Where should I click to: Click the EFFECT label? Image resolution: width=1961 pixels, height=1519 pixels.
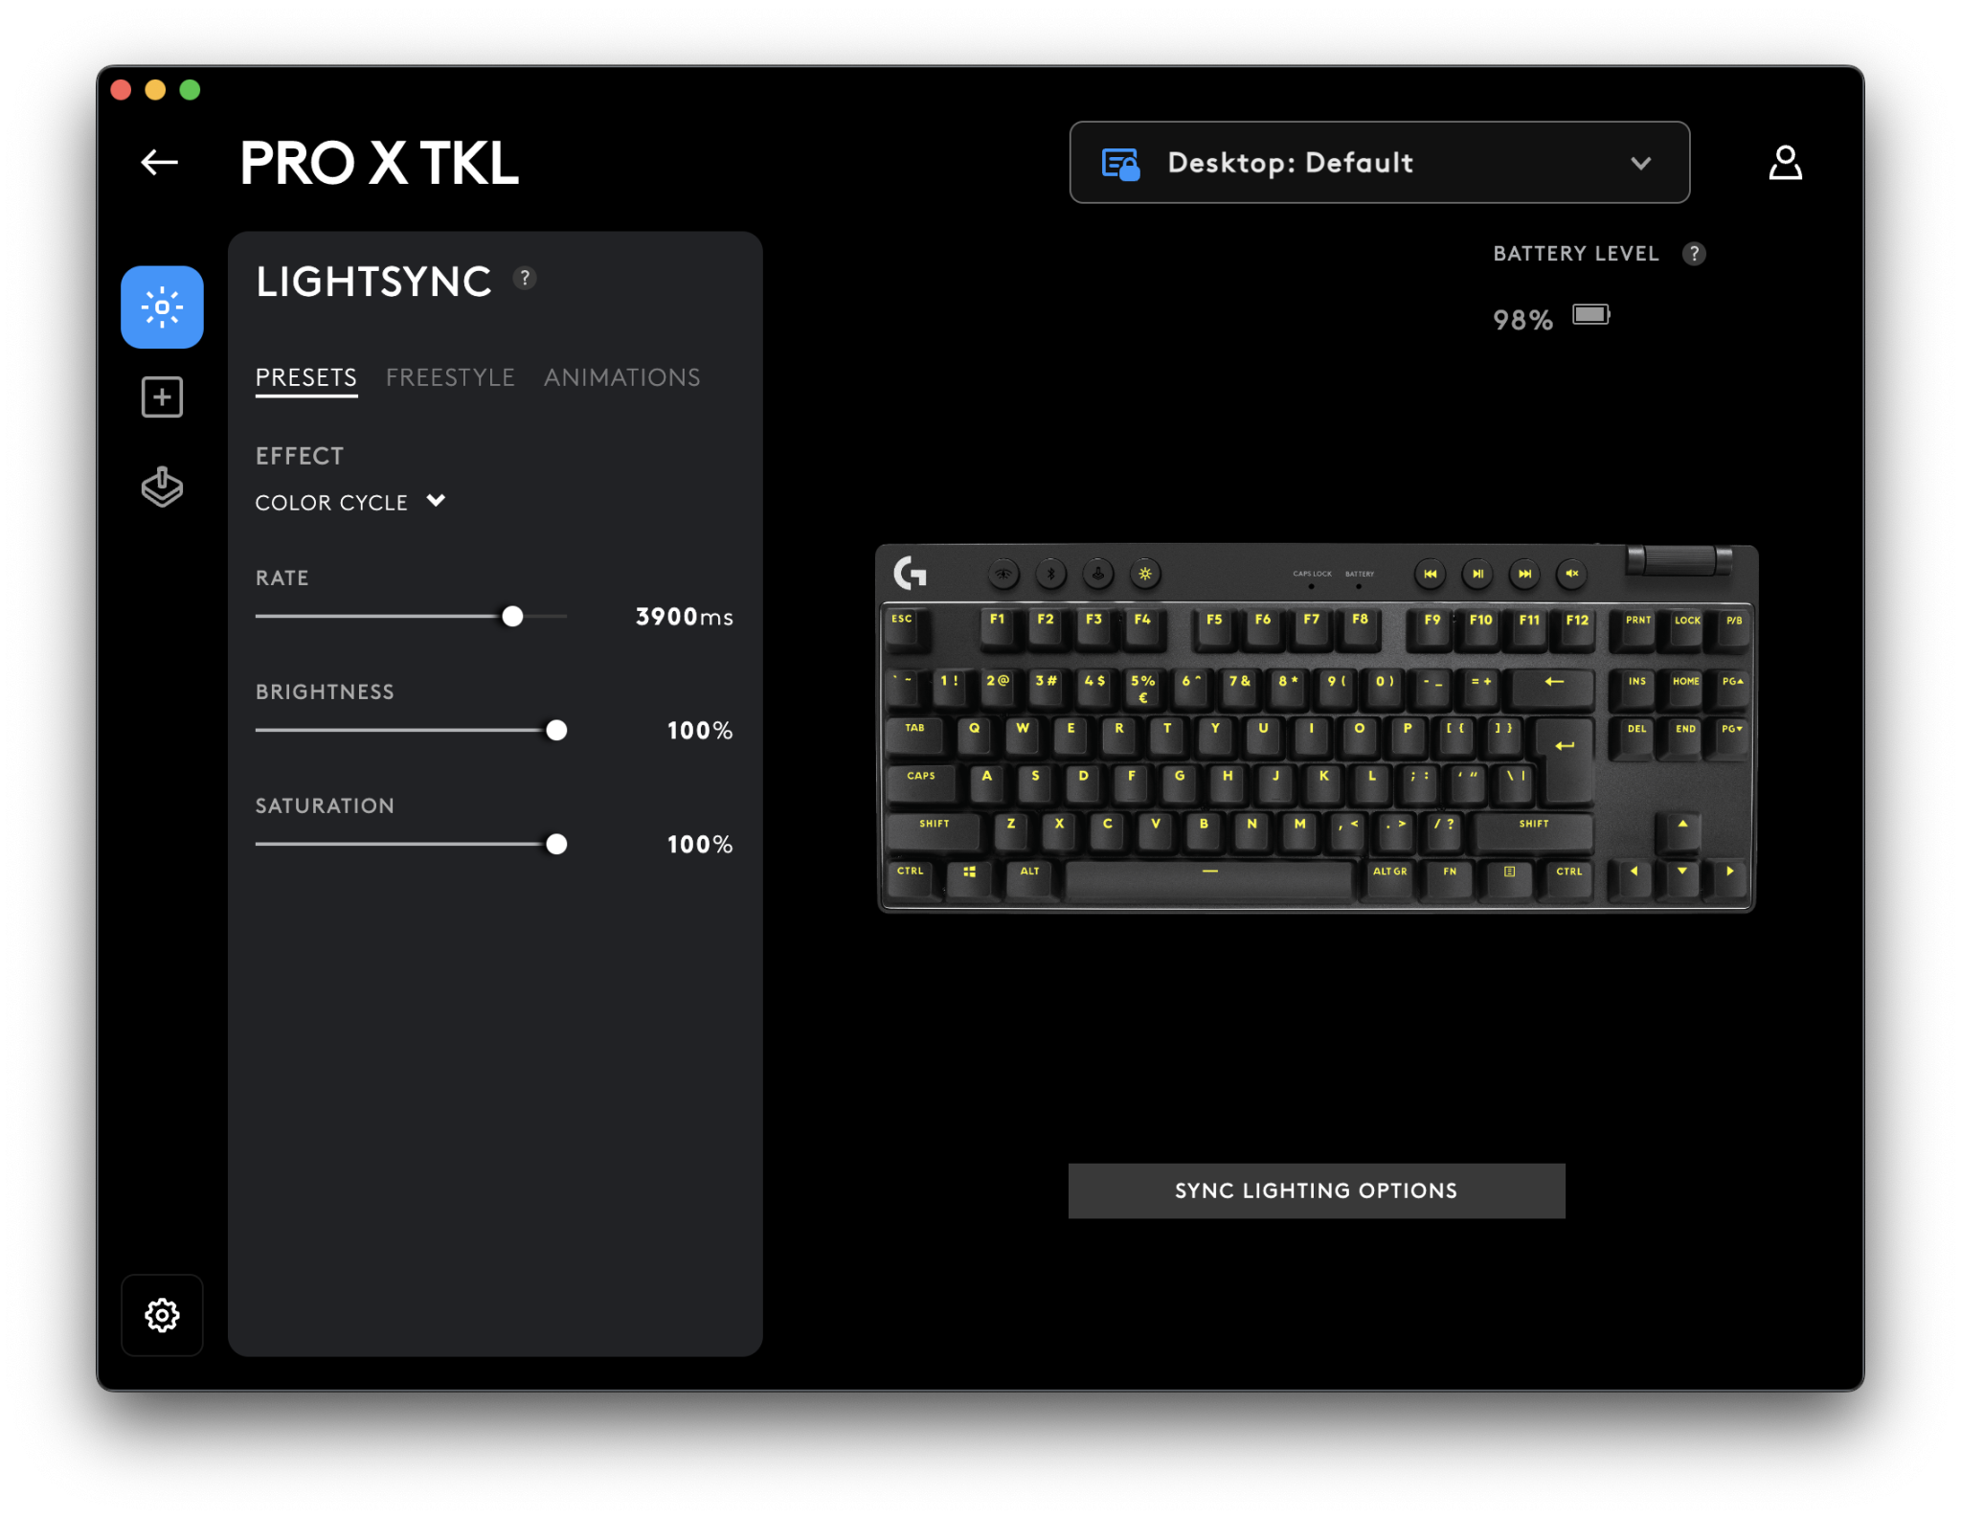pos(300,456)
